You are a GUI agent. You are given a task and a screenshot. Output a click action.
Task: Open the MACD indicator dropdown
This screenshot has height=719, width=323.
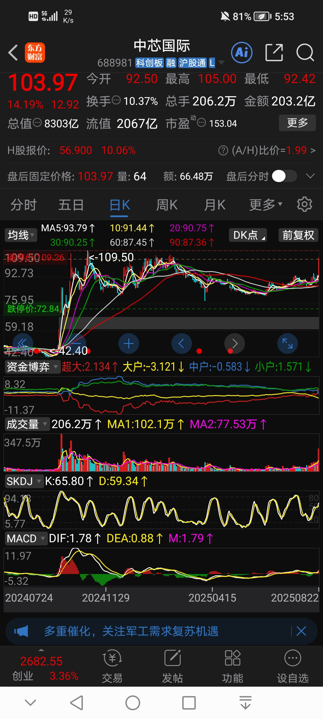coord(26,538)
